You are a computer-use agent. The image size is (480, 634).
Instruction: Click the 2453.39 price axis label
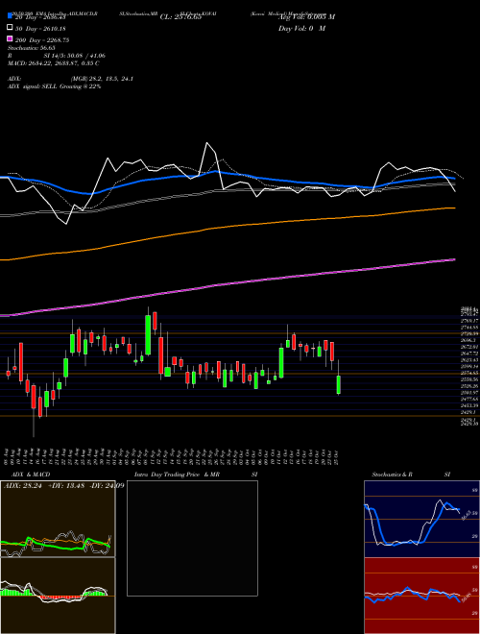[469, 405]
